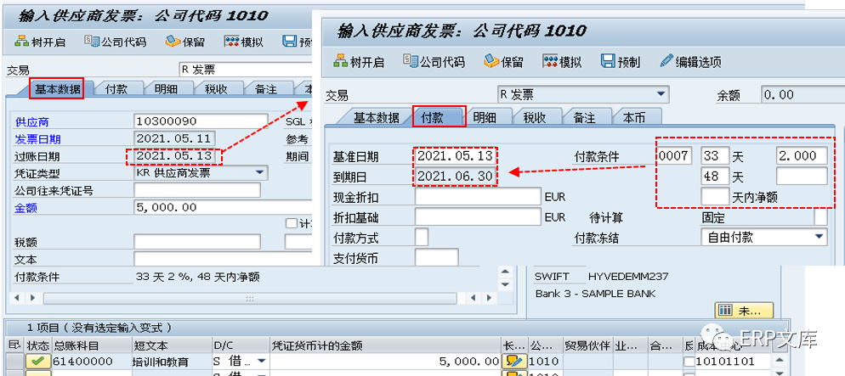Click 现金折扣 input field
The image size is (845, 376).
[x=478, y=197]
